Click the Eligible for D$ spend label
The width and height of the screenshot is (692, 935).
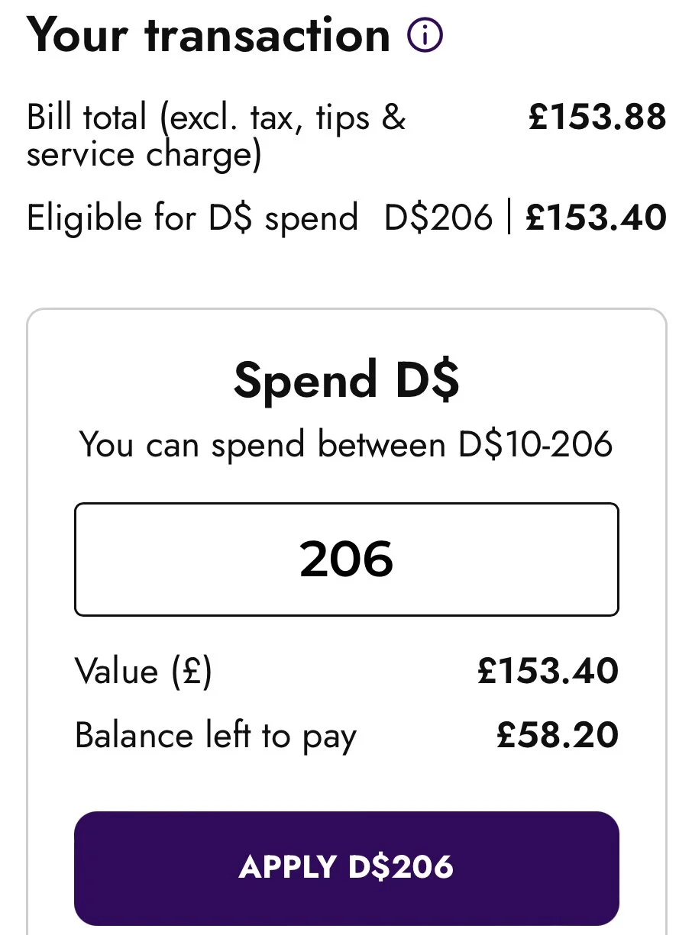coord(192,219)
